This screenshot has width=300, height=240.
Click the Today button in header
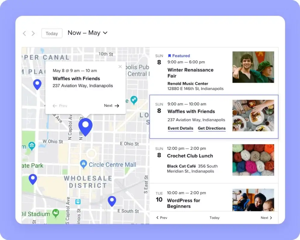point(52,33)
